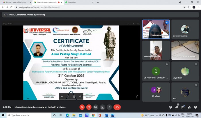Open chat with everyone panel
The image size is (201, 118).
tap(183, 107)
